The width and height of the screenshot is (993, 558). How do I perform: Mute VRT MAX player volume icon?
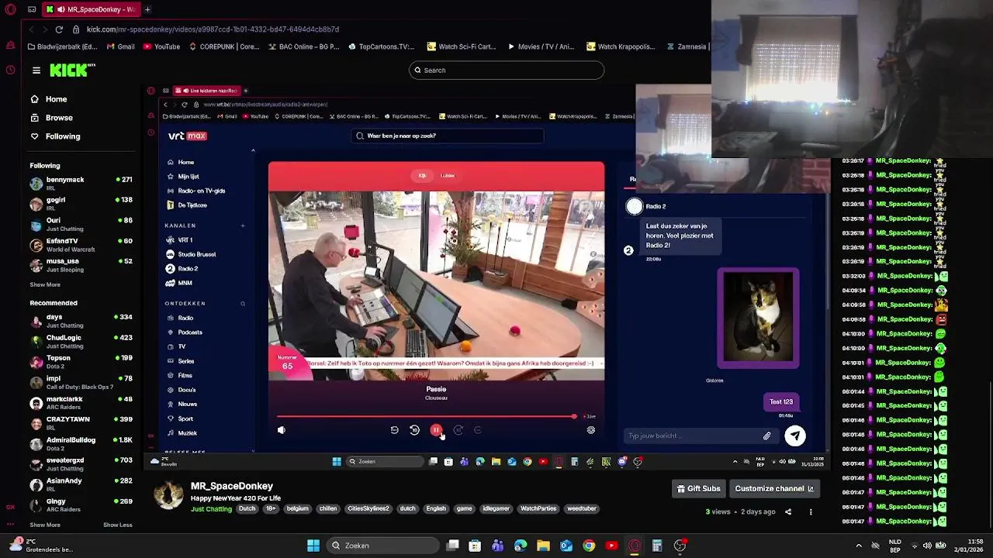pos(282,430)
